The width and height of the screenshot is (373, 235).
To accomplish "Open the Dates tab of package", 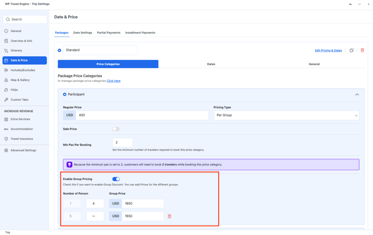I will (211, 64).
